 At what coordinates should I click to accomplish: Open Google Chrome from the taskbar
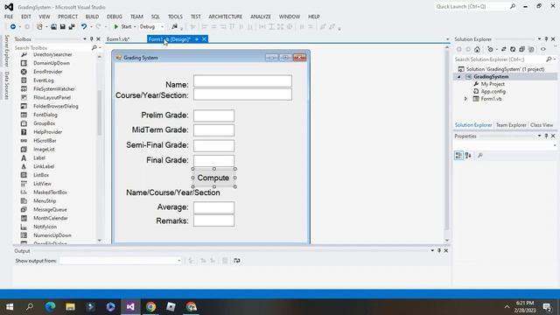150,307
